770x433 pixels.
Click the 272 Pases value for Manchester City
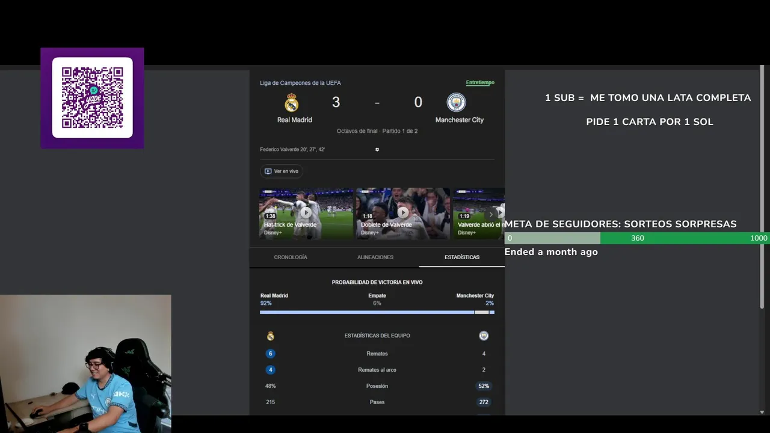[x=484, y=402]
